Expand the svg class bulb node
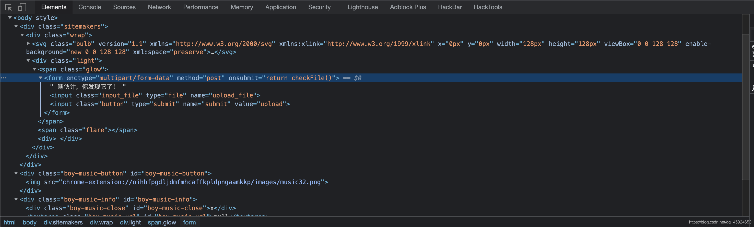This screenshot has height=227, width=754. click(28, 44)
